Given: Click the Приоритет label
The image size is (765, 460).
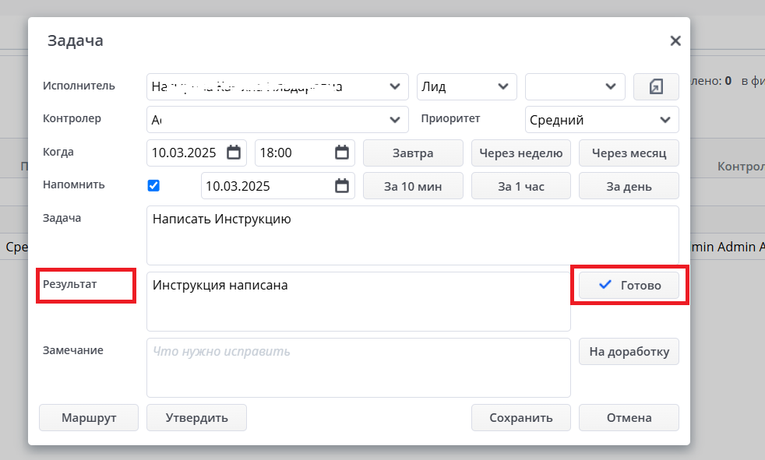Looking at the screenshot, I should pos(450,118).
